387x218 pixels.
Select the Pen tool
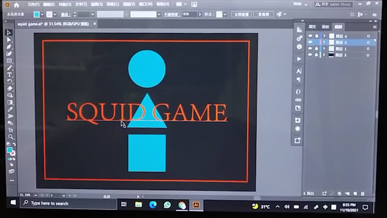point(9,47)
